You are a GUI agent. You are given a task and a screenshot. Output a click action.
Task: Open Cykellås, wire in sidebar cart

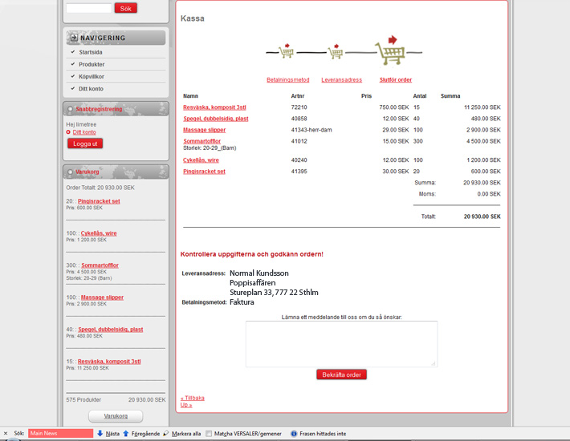99,233
